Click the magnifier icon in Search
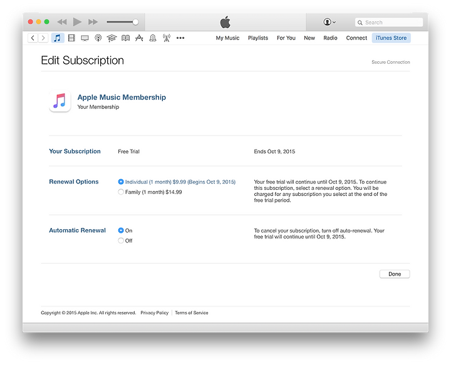 pos(360,23)
